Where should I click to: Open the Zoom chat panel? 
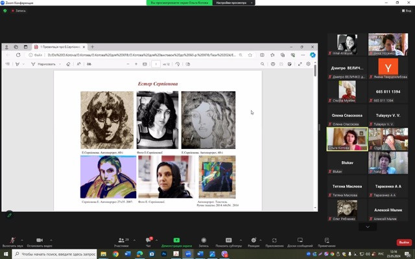click(148, 241)
